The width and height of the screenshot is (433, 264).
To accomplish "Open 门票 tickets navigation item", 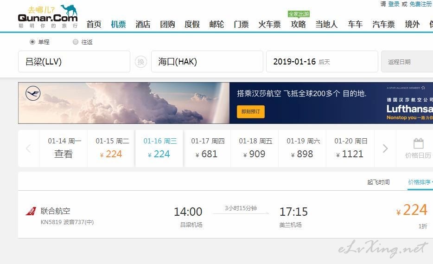I will pos(241,24).
